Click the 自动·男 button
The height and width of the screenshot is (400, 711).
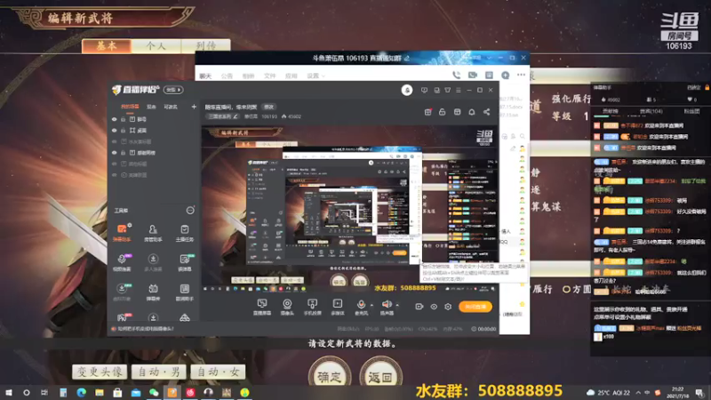tap(159, 372)
